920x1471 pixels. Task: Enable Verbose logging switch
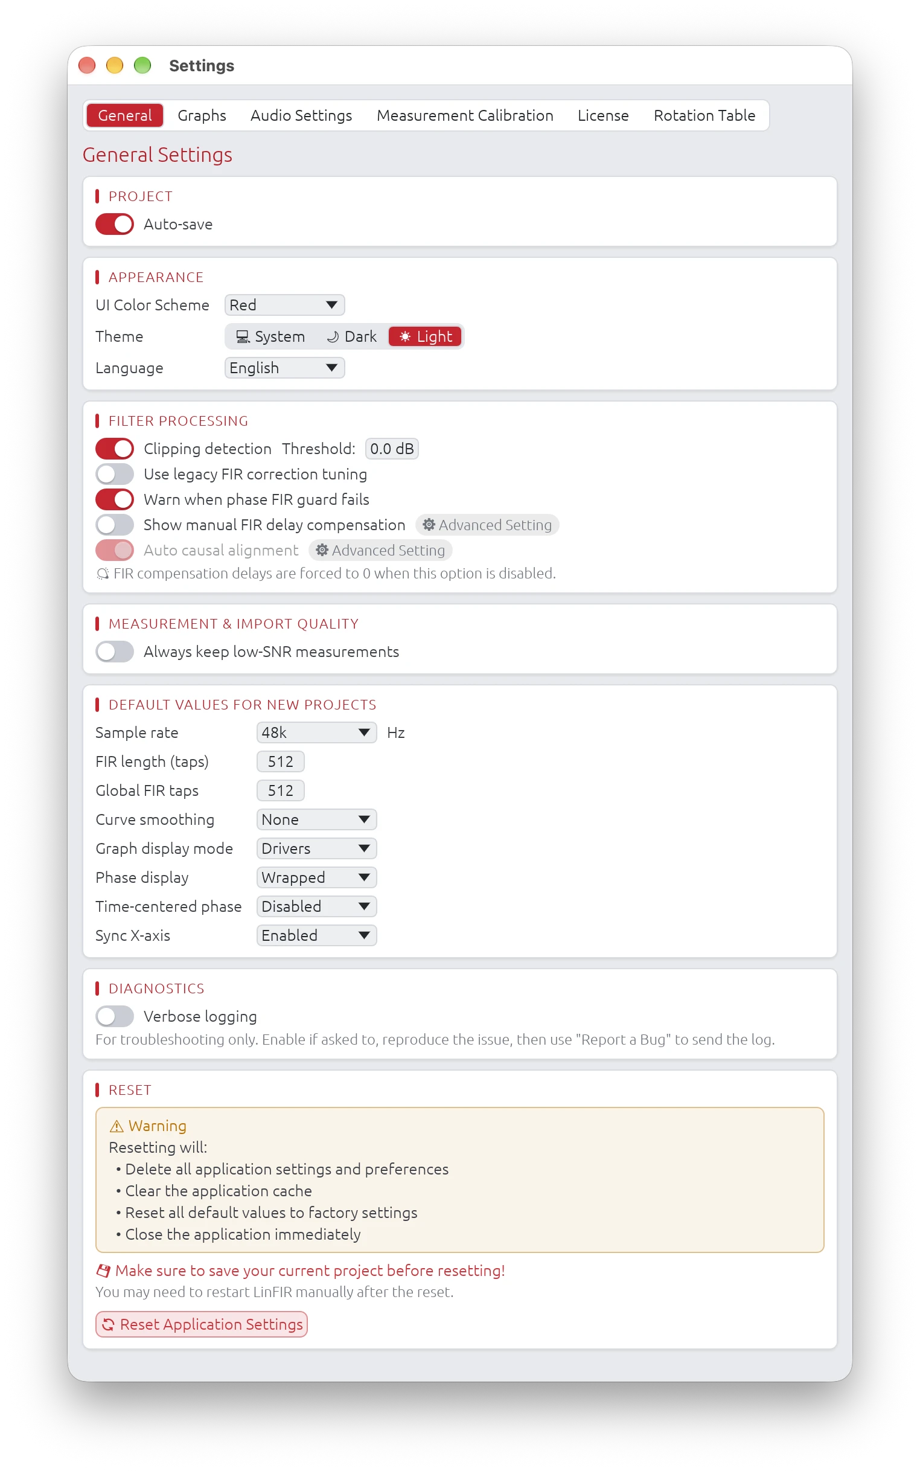tap(114, 1016)
